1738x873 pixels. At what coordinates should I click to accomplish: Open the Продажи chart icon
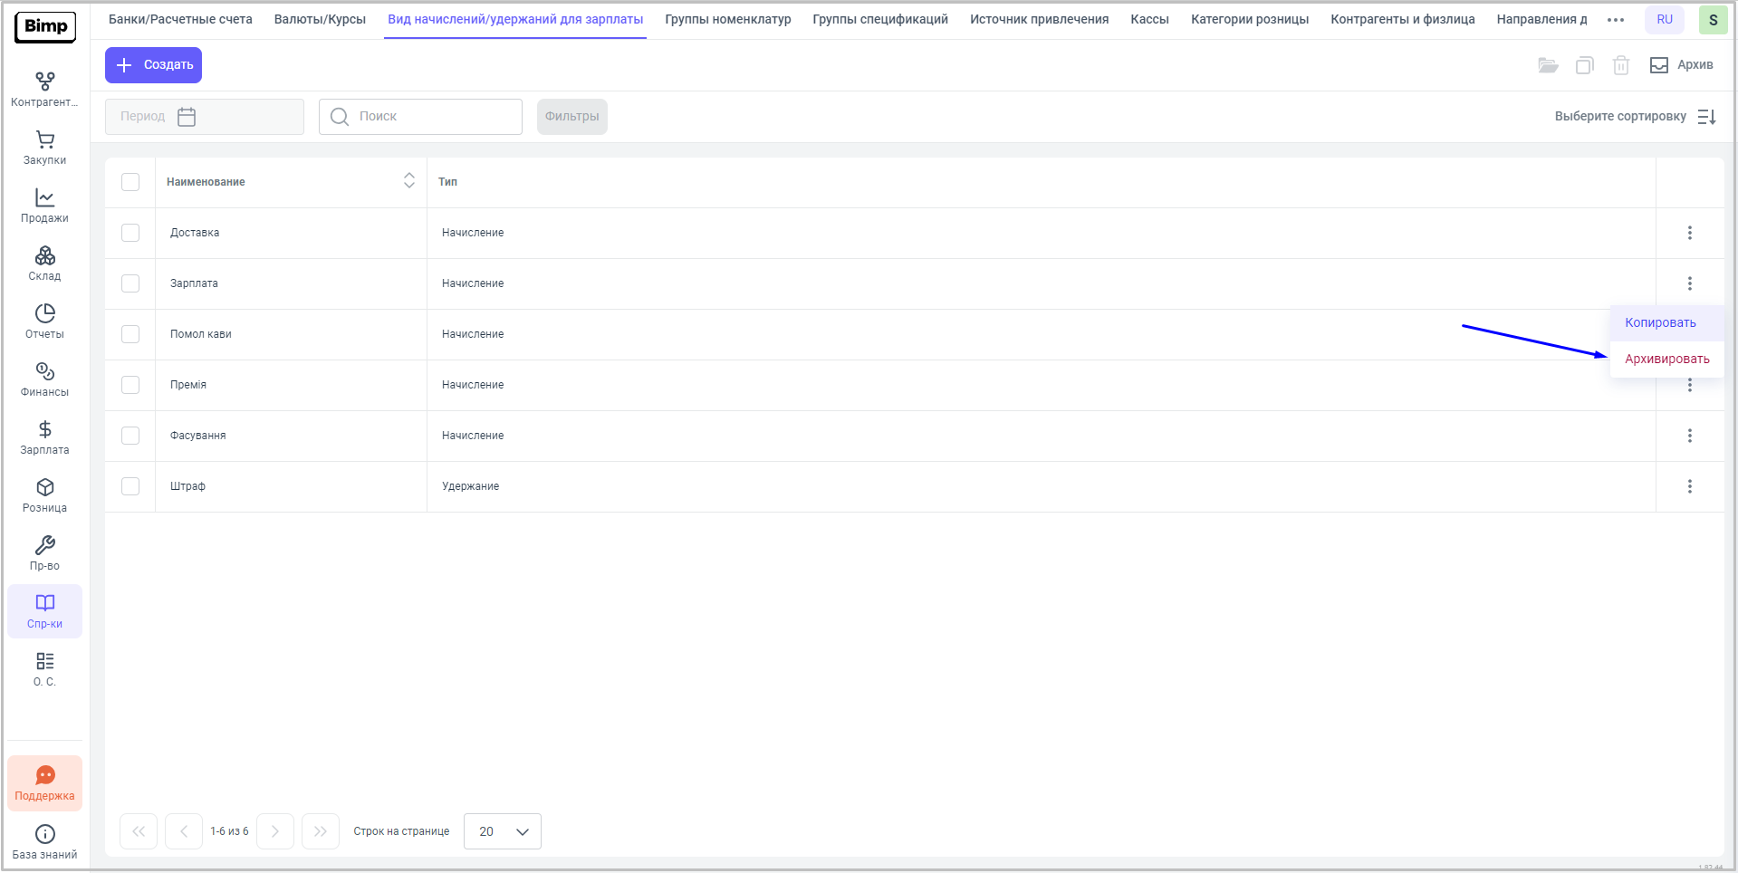coord(44,206)
